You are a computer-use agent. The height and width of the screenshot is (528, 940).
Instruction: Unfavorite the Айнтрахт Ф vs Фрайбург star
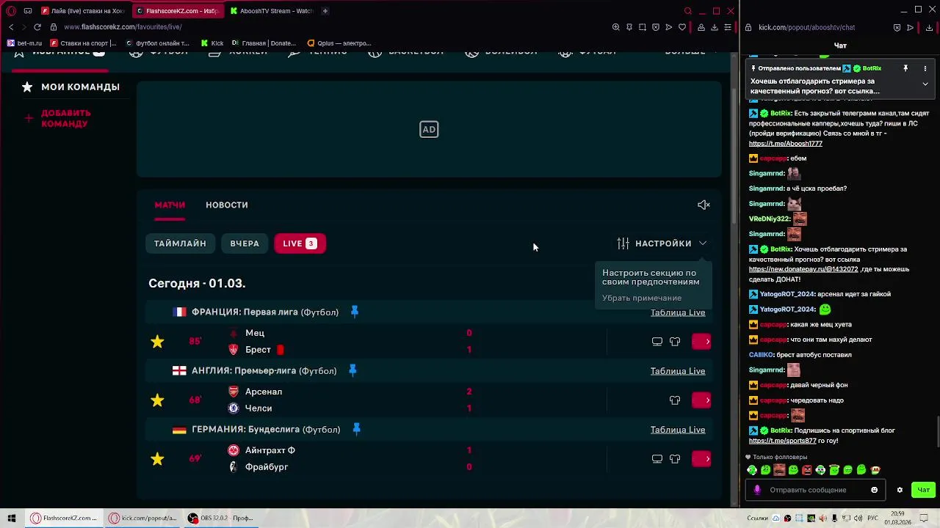pos(157,459)
